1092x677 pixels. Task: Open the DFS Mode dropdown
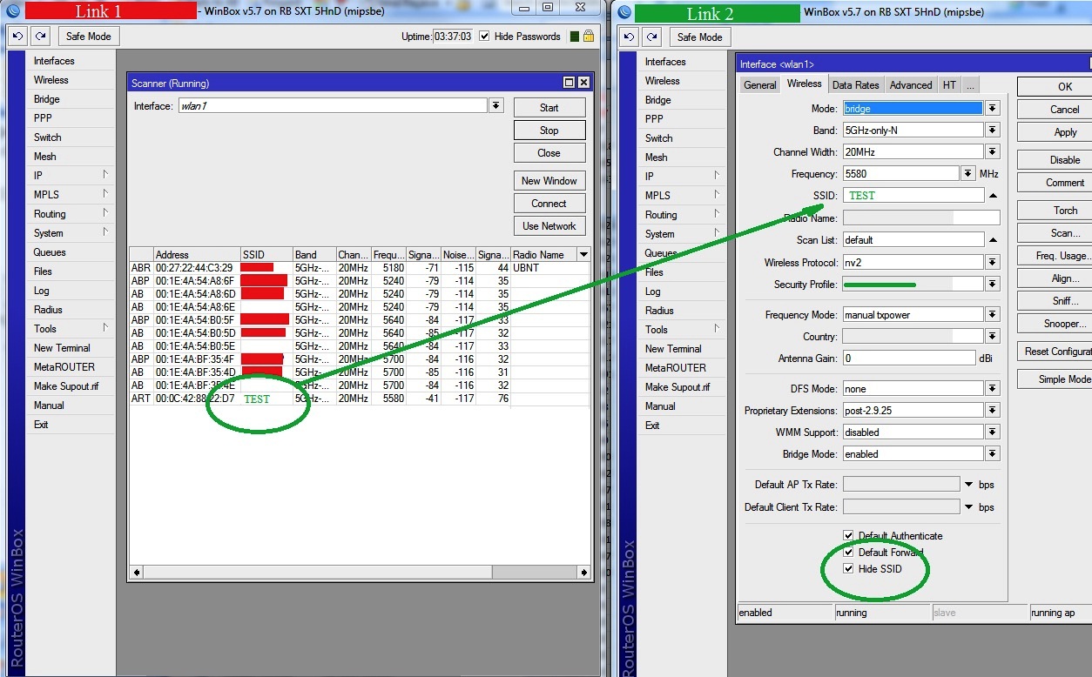(993, 389)
